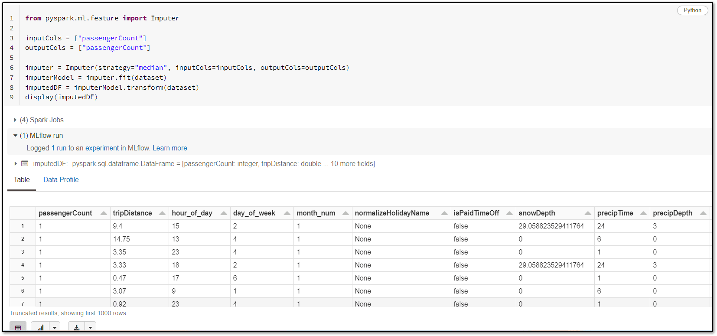Select normalizeHolidayName None in row 6

click(401, 291)
